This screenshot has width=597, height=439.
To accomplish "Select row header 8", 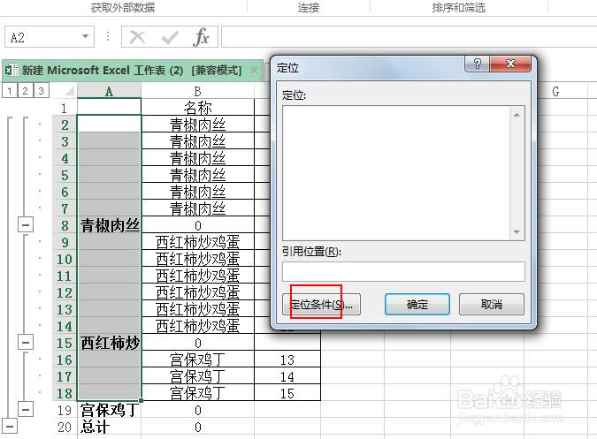I will click(x=65, y=226).
